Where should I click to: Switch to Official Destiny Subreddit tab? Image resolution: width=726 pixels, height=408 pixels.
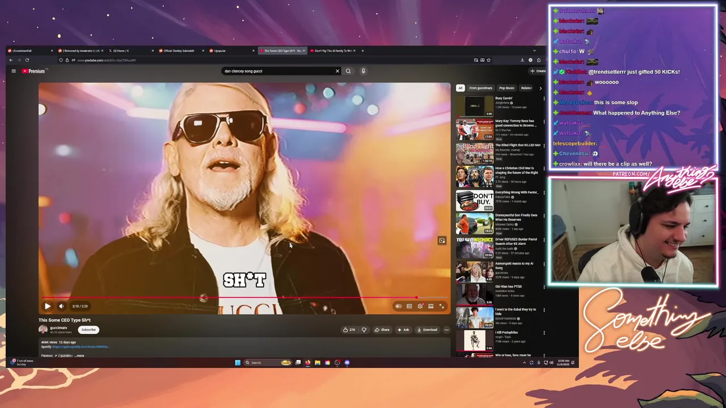pyautogui.click(x=180, y=50)
